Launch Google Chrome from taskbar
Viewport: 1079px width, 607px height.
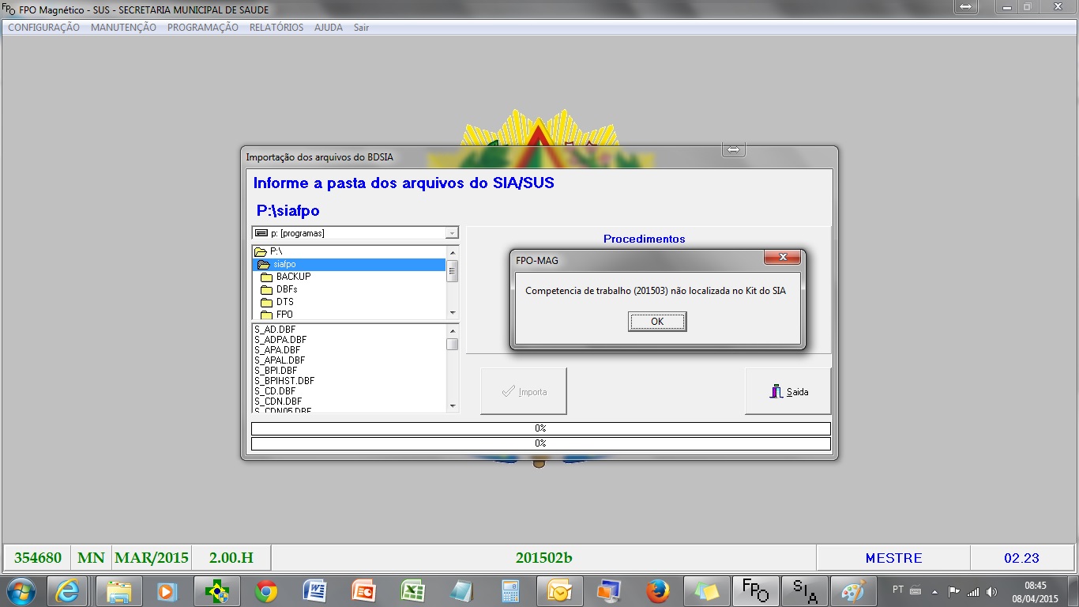pyautogui.click(x=265, y=590)
